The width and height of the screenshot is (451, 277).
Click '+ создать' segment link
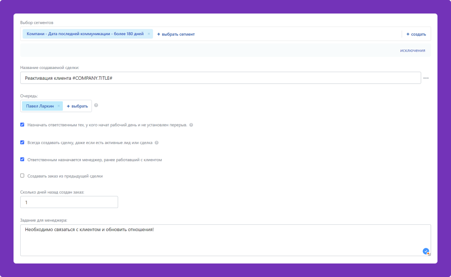[x=416, y=34]
